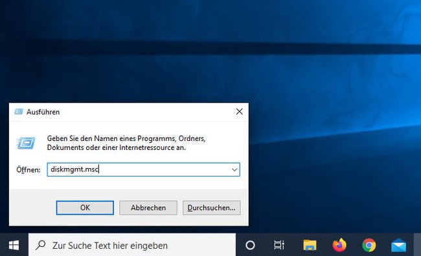
Task: Click the Öffnen label
Action: 28,169
